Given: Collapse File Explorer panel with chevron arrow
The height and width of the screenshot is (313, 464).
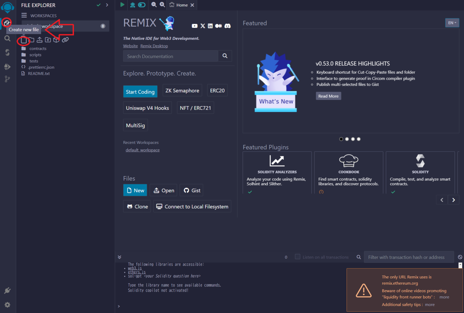Looking at the screenshot, I should point(107,5).
